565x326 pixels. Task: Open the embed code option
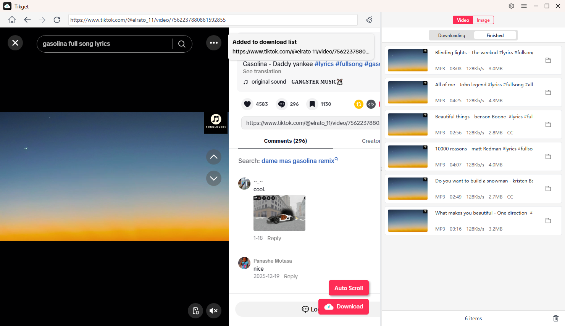pos(371,104)
